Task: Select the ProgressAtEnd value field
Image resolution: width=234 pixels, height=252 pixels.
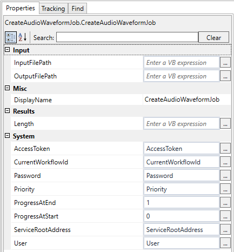Action: pos(182,203)
